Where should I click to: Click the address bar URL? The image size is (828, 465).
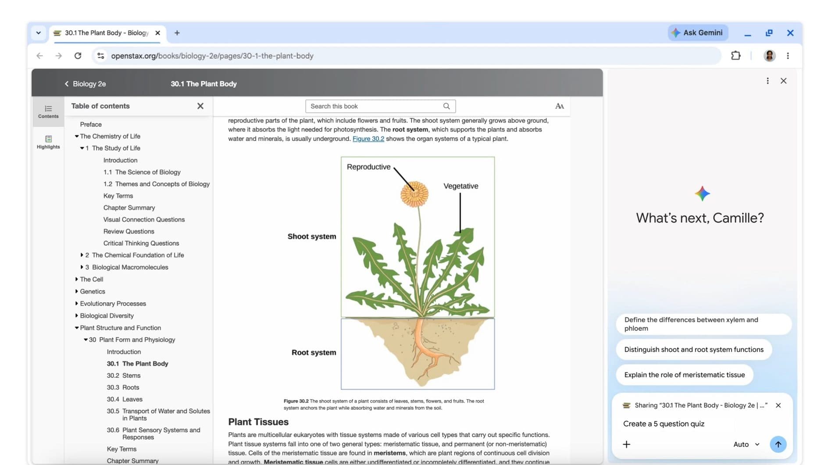[x=212, y=56]
